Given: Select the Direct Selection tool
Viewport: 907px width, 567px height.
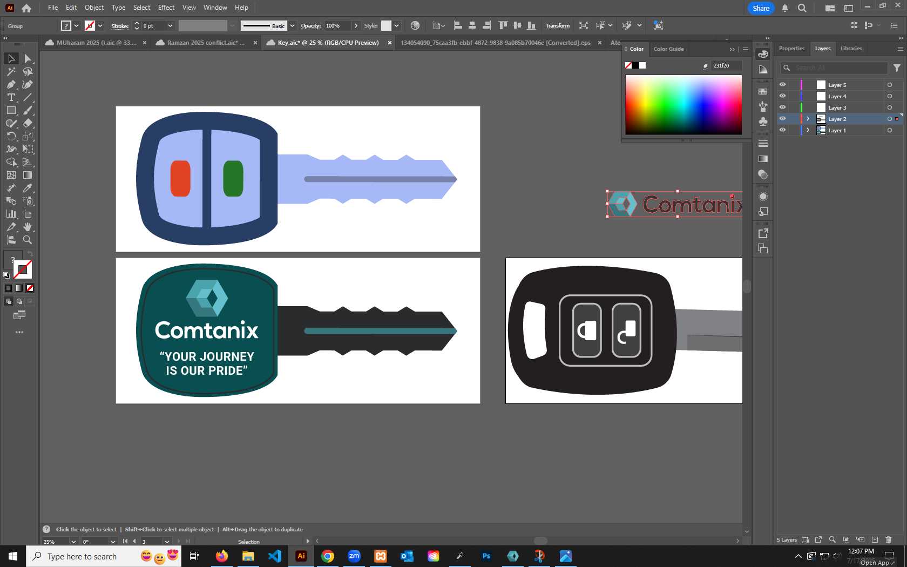Looking at the screenshot, I should (28, 58).
